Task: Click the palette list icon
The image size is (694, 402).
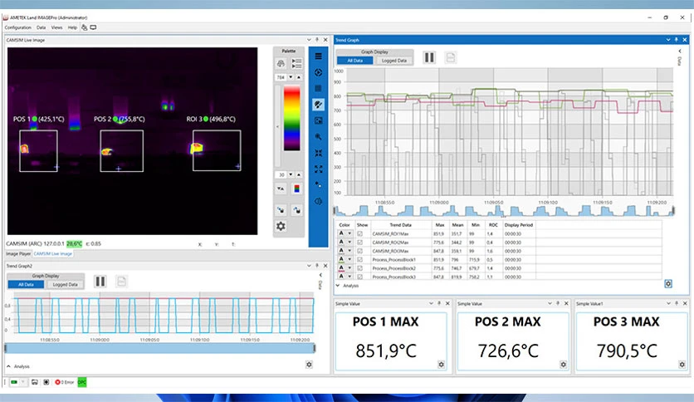Action: [x=296, y=64]
